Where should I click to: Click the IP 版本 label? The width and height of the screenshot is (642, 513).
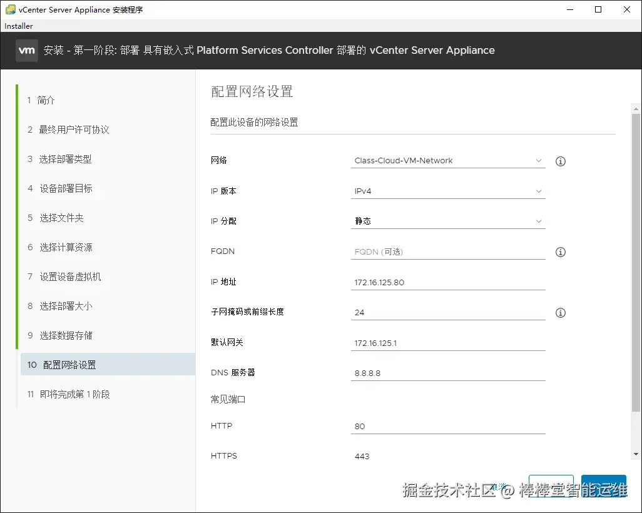point(223,191)
